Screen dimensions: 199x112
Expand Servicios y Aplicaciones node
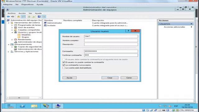tap(9, 52)
